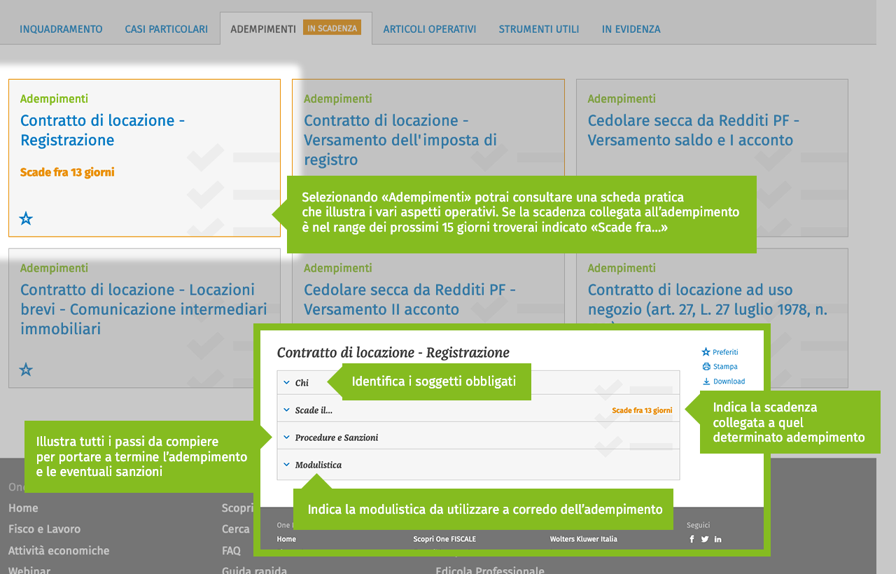
Task: Open the Wolters Kluwer Italia link
Action: point(582,539)
